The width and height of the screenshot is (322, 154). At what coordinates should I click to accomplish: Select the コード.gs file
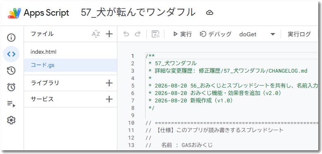tap(70, 65)
